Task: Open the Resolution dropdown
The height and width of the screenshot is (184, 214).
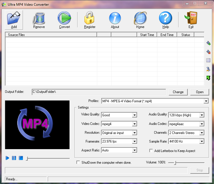Action: [x=134, y=133]
